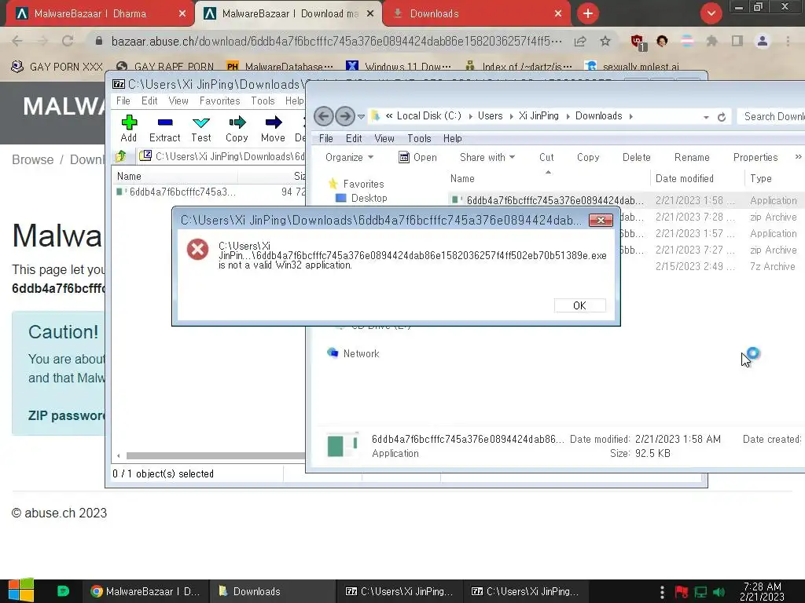Bookmark this page with star icon

605,41
